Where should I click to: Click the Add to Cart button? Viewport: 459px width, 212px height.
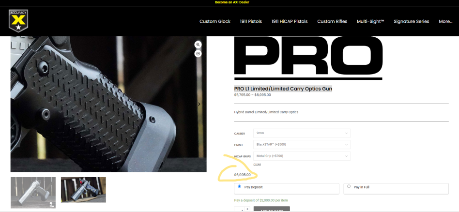pyautogui.click(x=271, y=210)
